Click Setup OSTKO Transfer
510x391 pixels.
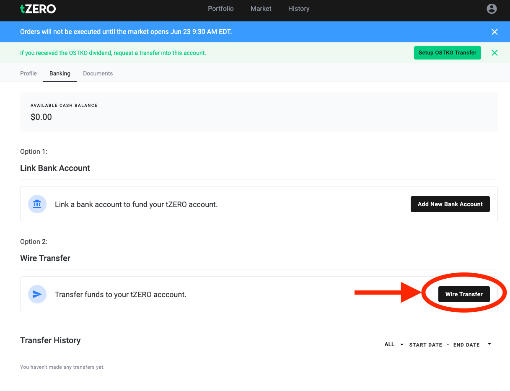[x=447, y=53]
